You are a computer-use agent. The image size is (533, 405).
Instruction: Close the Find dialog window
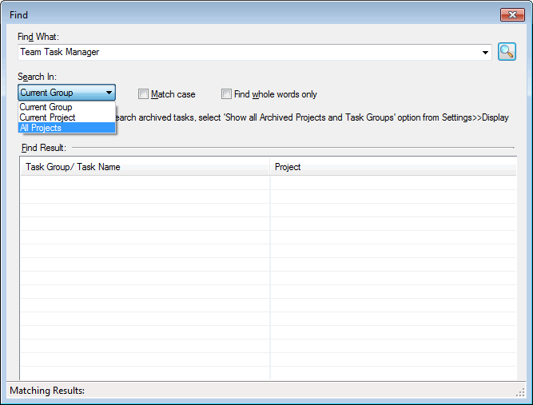[x=511, y=14]
